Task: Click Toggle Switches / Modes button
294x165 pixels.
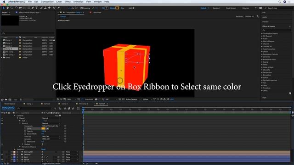Action: [x=51, y=164]
